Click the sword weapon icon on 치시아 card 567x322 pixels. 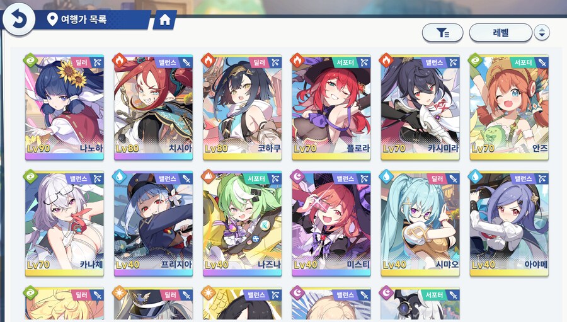(186, 62)
